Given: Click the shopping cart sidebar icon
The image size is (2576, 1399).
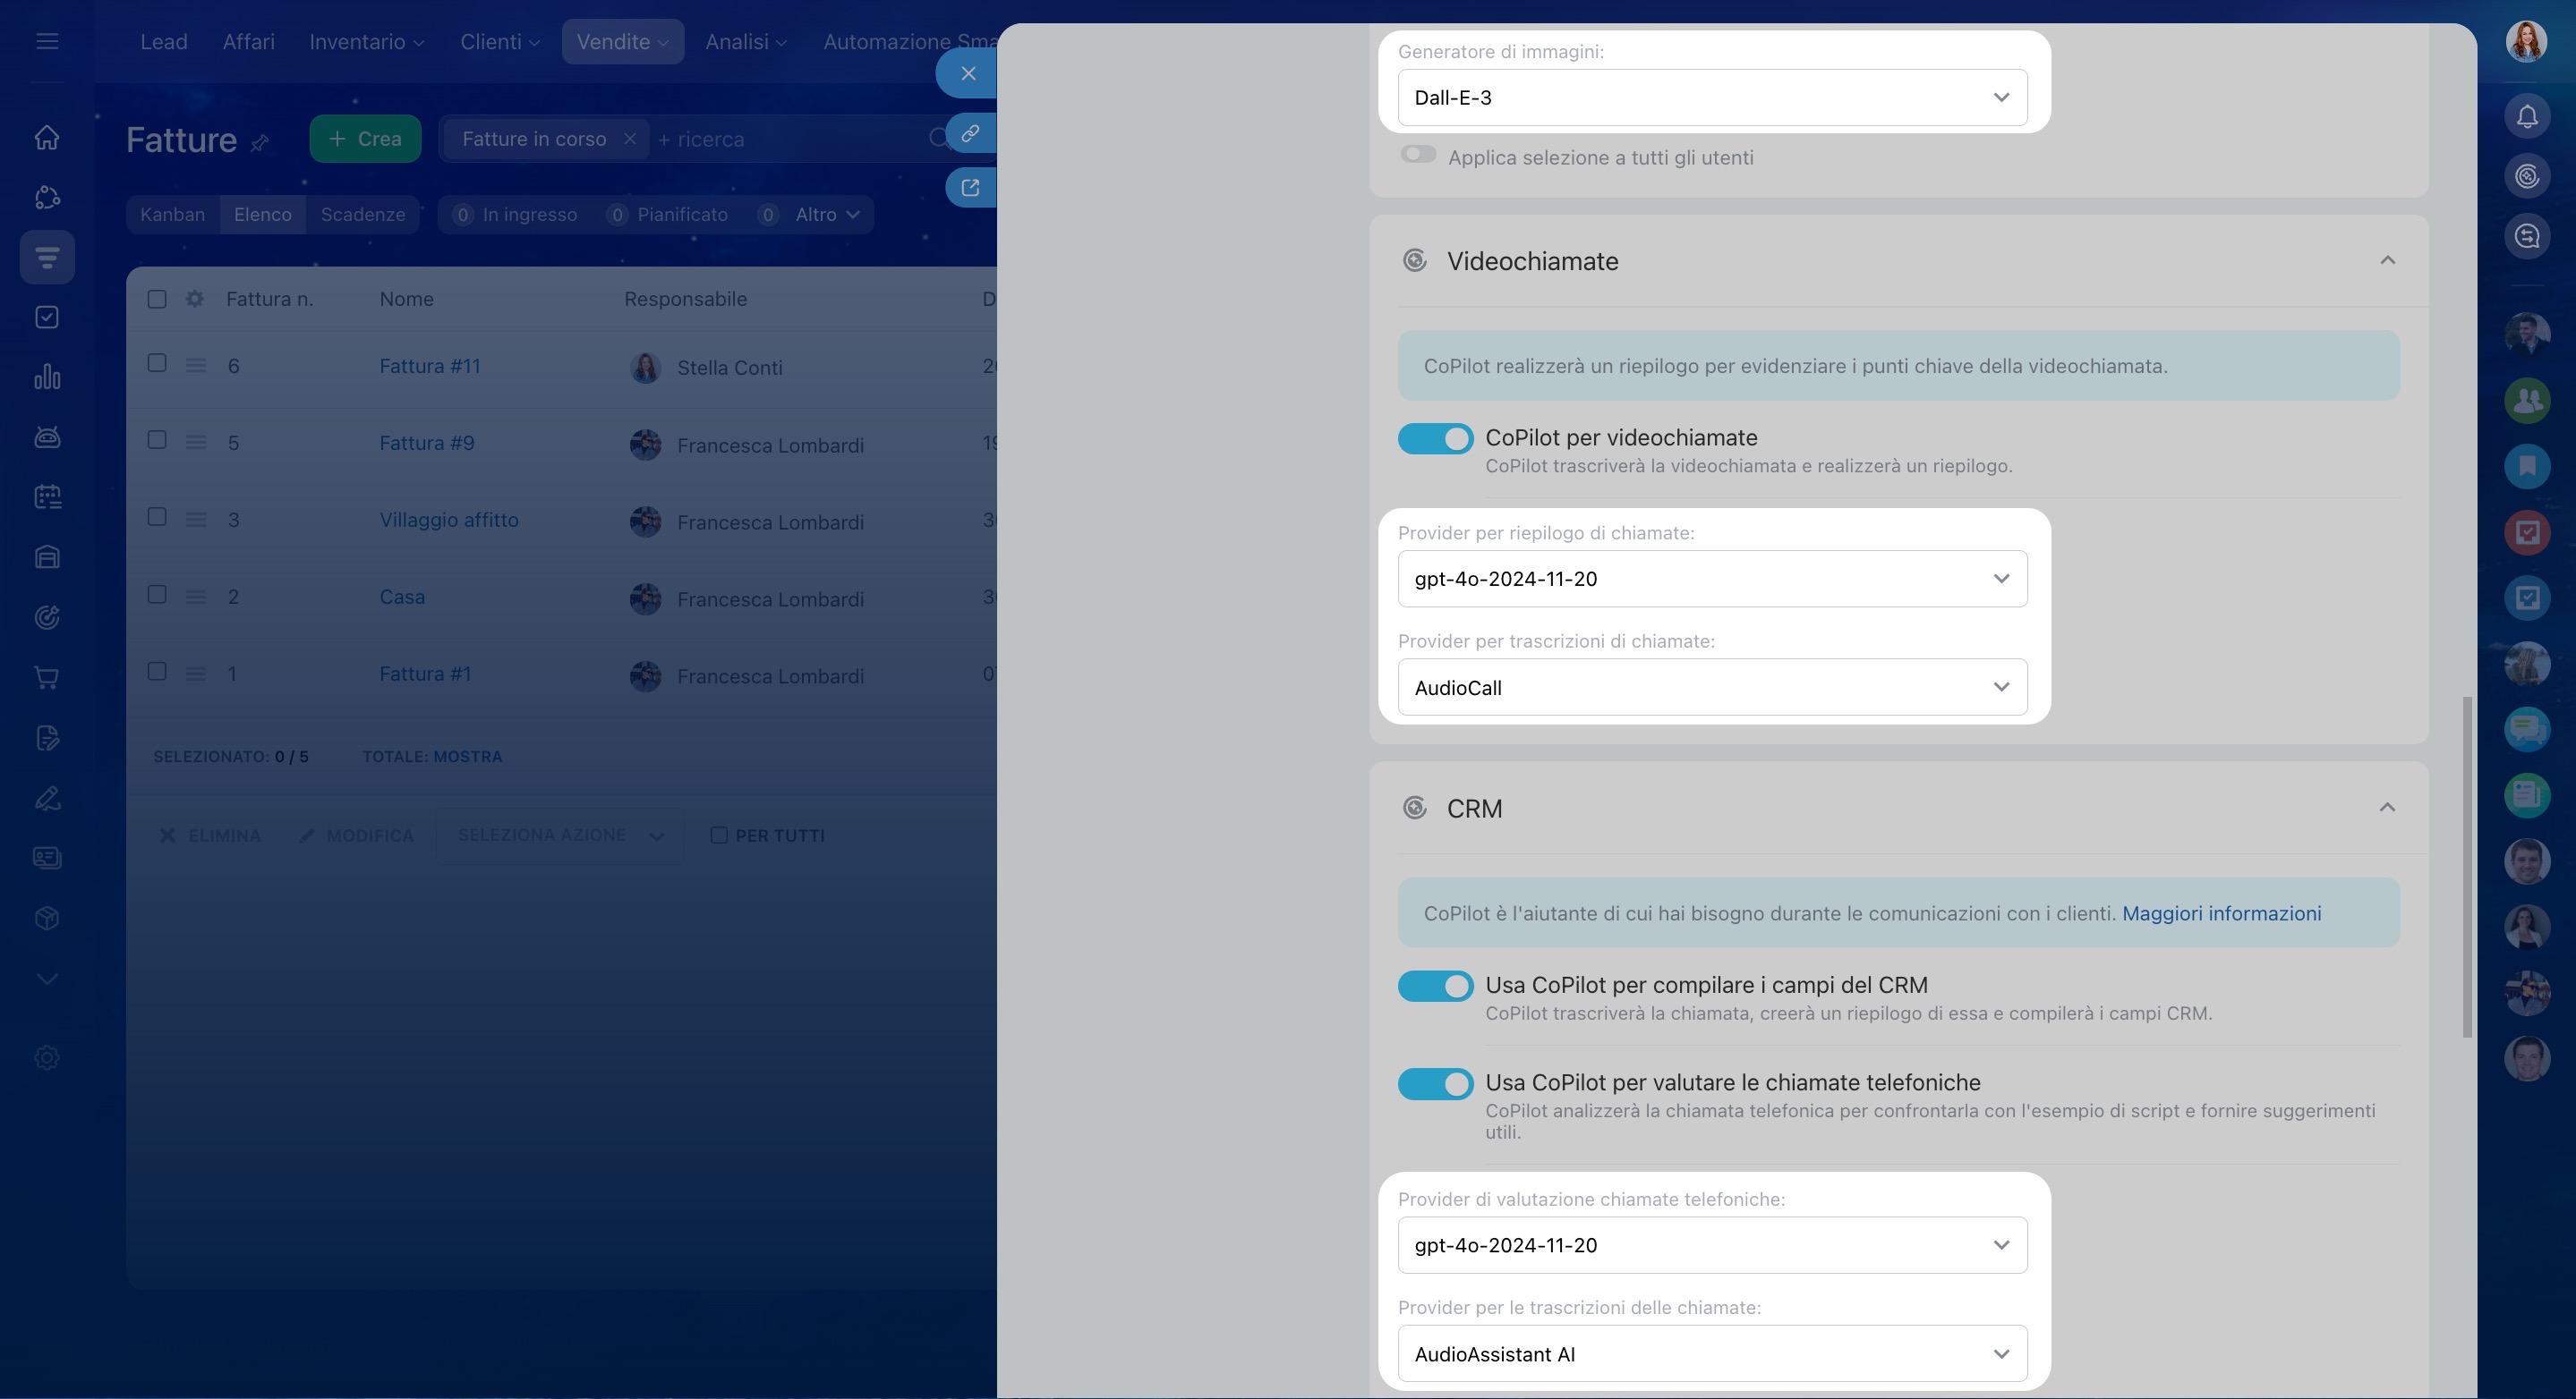Looking at the screenshot, I should coord(47,677).
